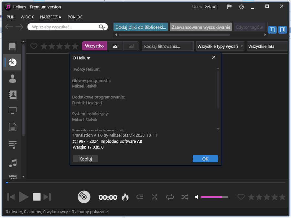
Task: Select the Albums disc icon in sidebar
Action: [12, 62]
